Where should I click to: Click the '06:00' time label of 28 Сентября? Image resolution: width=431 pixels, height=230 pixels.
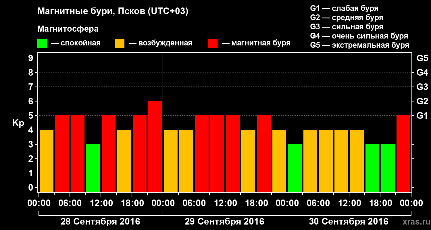[x=70, y=203]
